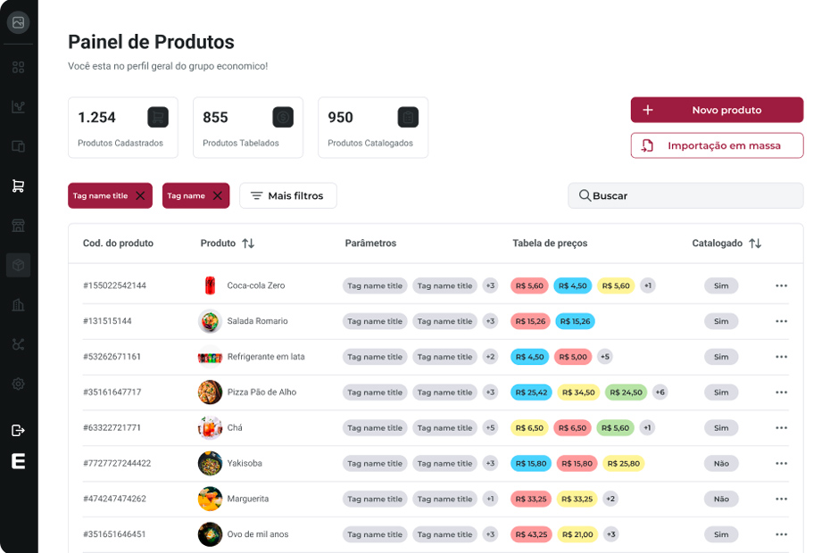Open more options for Pizza Pão de Alho

point(781,392)
